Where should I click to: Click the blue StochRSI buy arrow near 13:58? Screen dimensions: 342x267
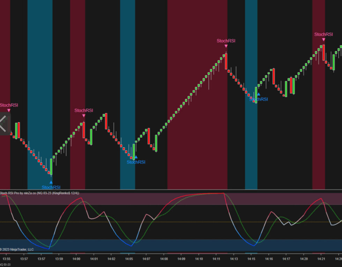pyautogui.click(x=51, y=182)
